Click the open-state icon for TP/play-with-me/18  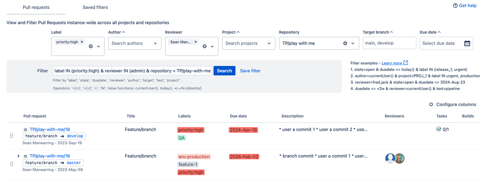pyautogui.click(x=25, y=130)
